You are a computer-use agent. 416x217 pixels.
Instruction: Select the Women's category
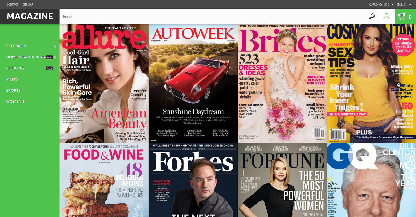coord(15,101)
